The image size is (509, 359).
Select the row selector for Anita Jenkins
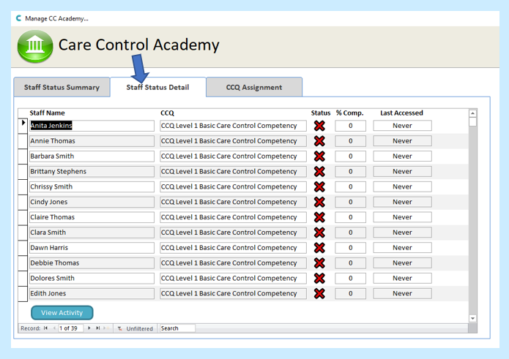23,126
